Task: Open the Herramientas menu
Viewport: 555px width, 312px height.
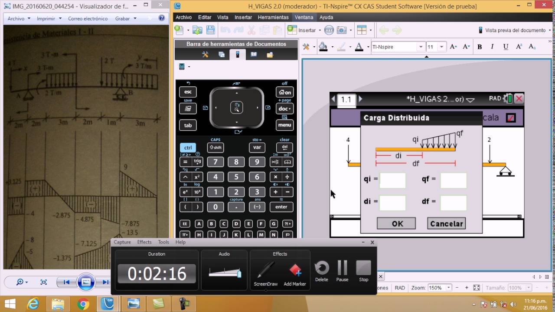Action: pyautogui.click(x=273, y=17)
